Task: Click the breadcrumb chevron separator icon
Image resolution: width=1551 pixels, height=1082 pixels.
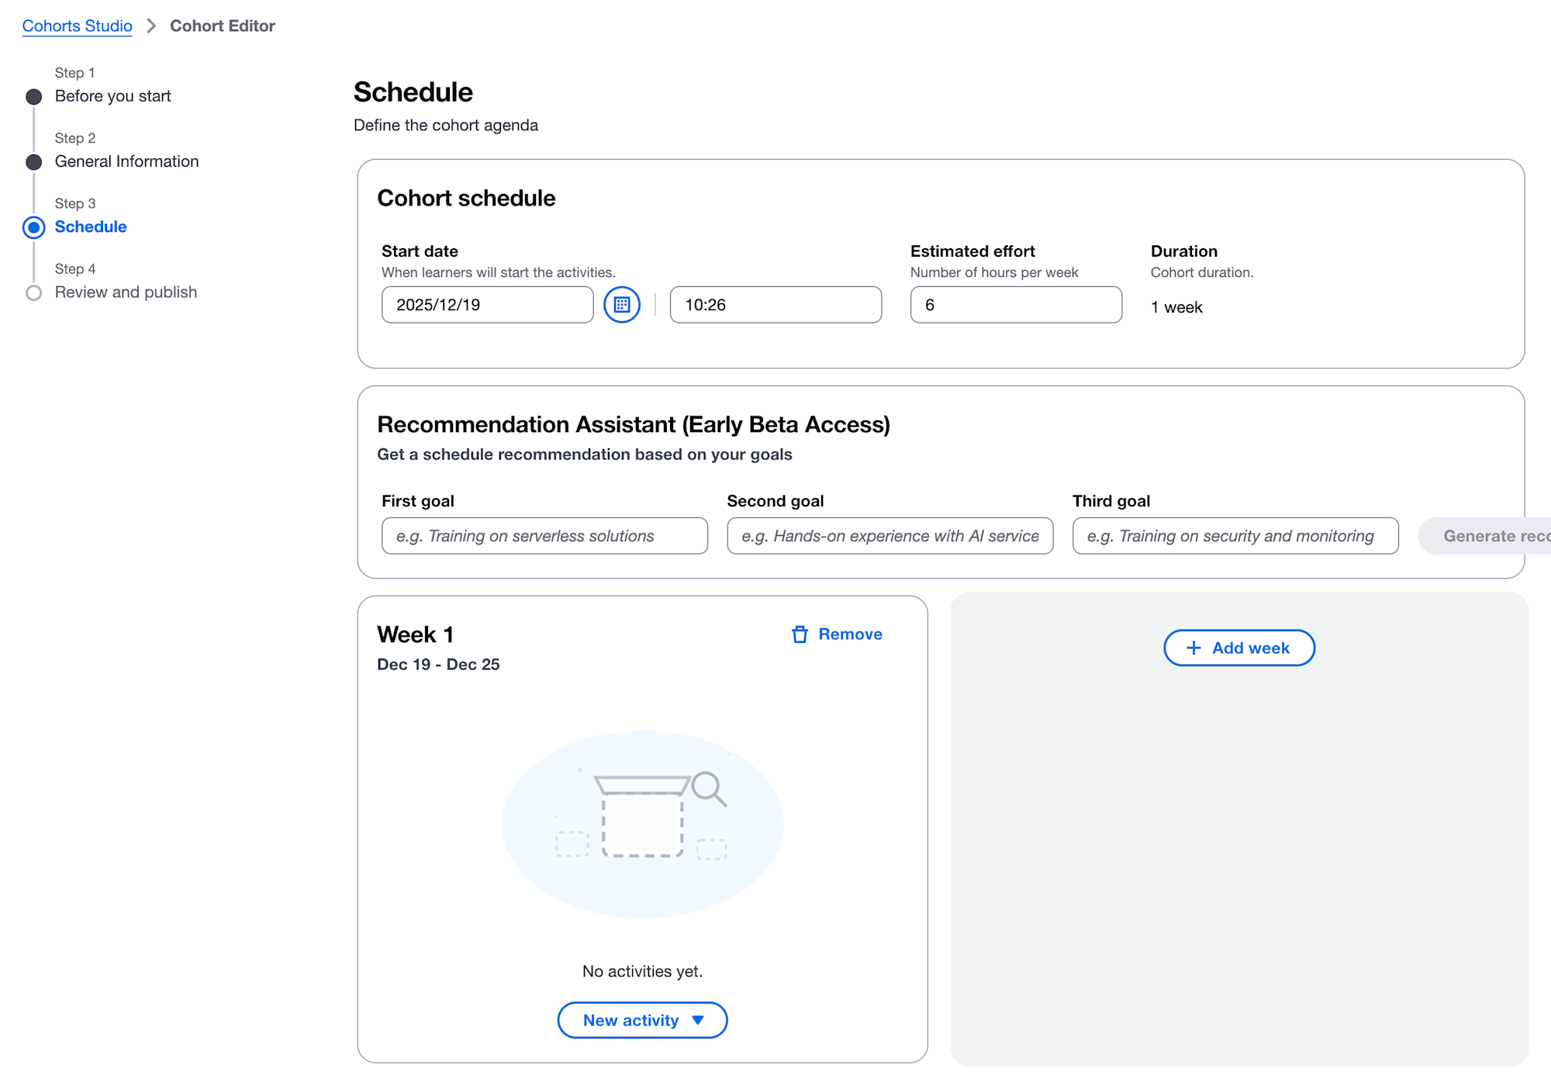Action: pos(151,26)
